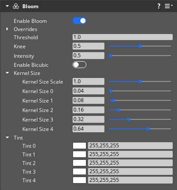Click the Tint 1 RGB value field
177x190 pixels.
tap(130, 154)
